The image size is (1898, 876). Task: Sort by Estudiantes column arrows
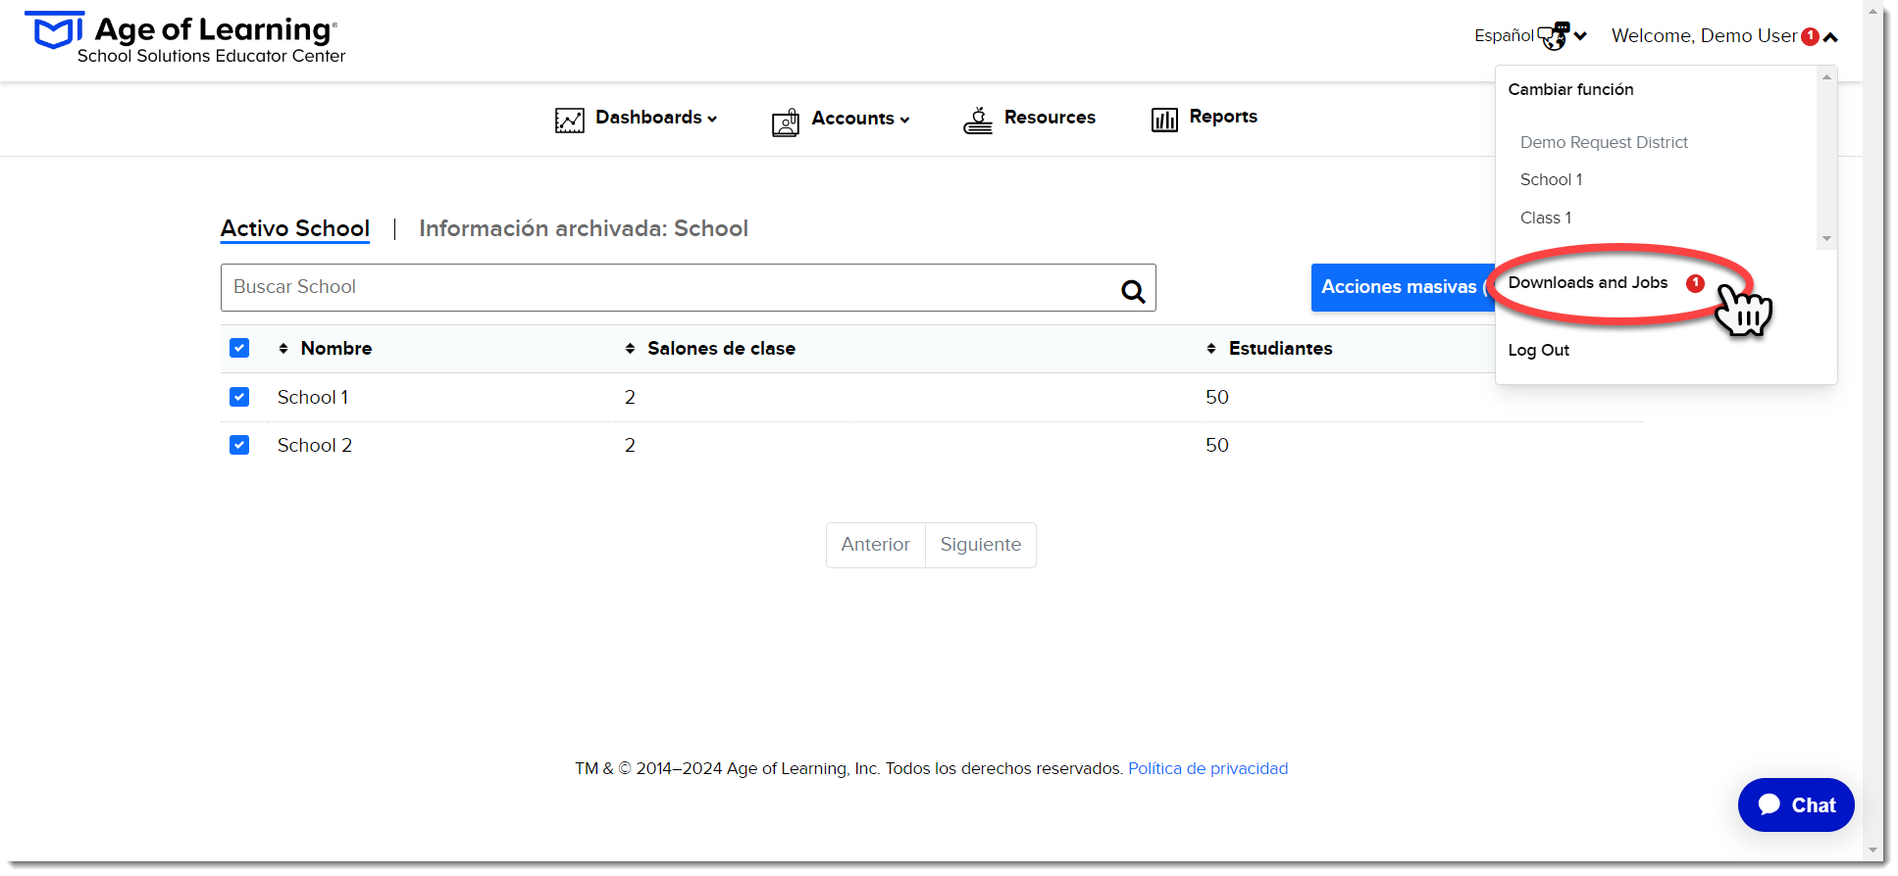(x=1211, y=348)
